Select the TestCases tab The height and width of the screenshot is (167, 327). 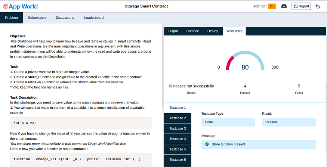[x=234, y=31]
